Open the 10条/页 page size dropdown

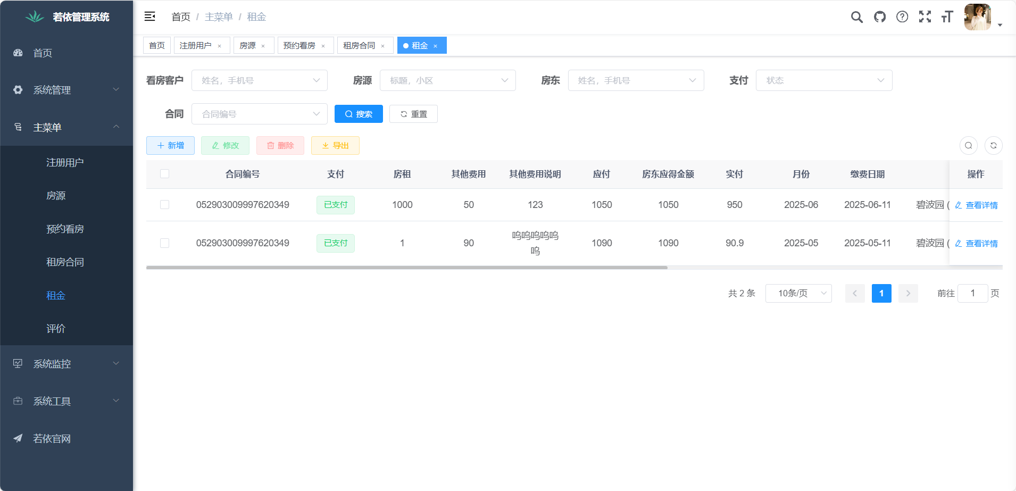[798, 293]
